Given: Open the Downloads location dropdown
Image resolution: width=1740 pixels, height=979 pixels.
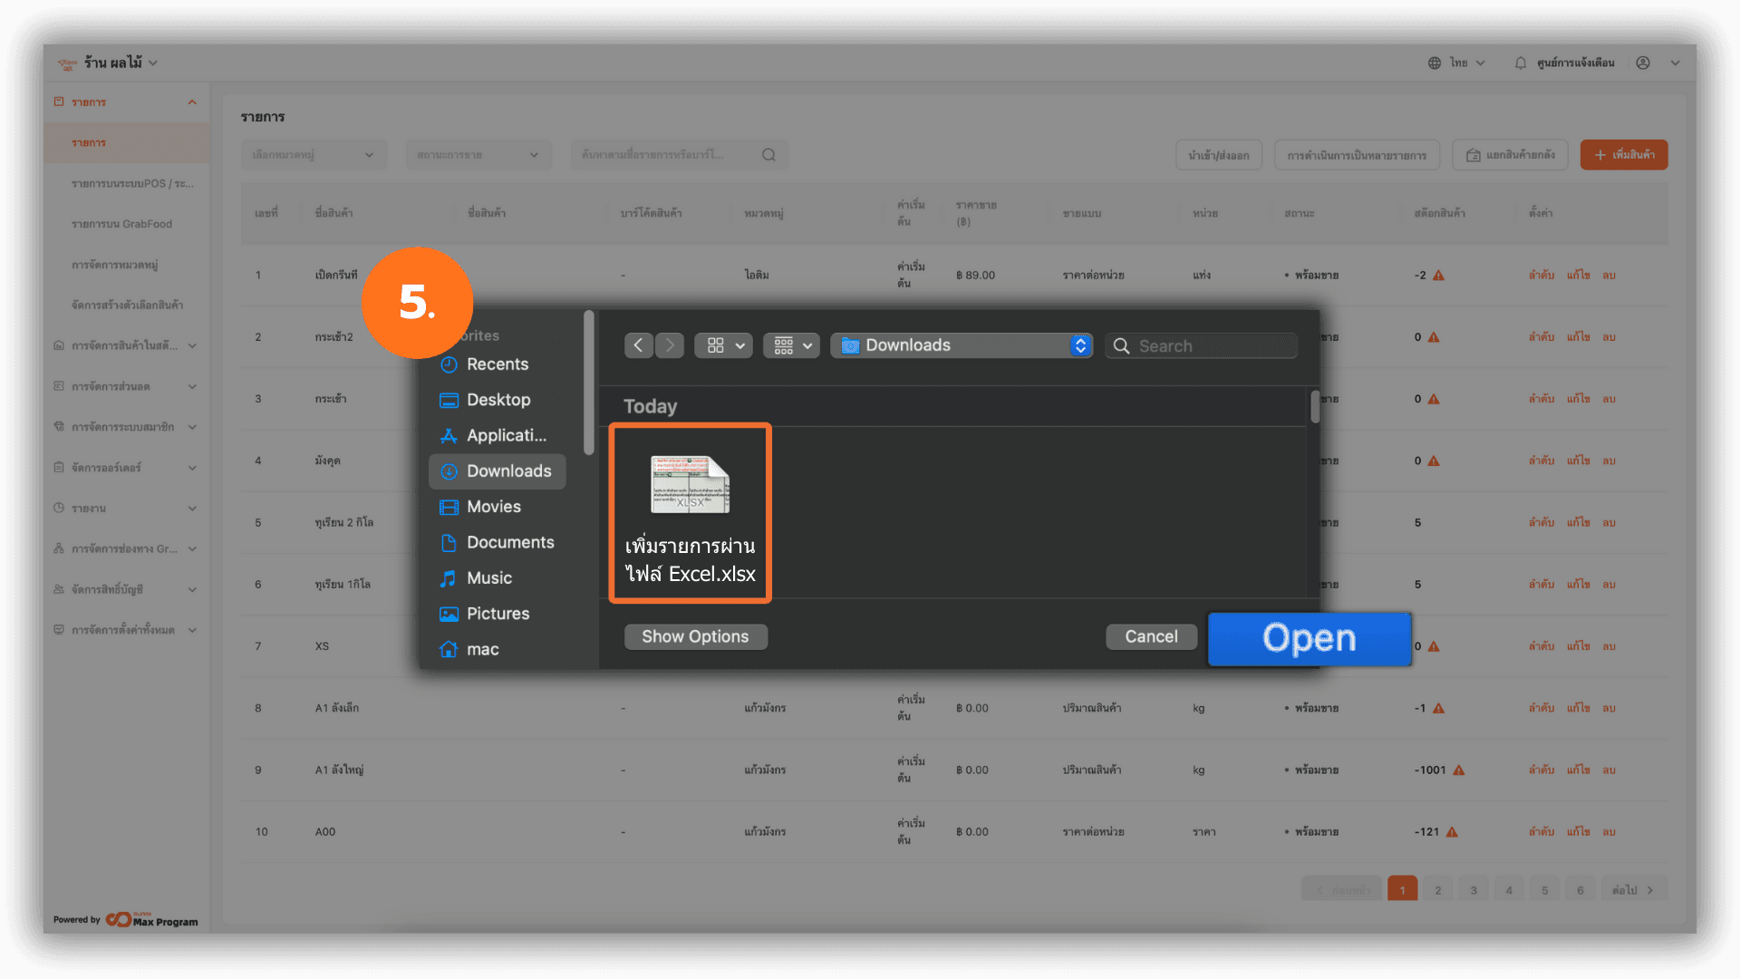Looking at the screenshot, I should pos(962,345).
